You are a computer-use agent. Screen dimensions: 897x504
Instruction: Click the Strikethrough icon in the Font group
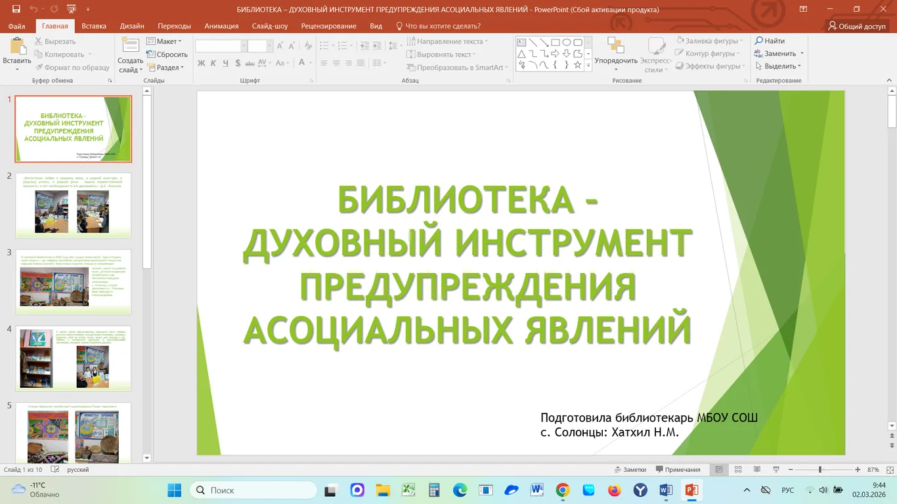click(250, 63)
